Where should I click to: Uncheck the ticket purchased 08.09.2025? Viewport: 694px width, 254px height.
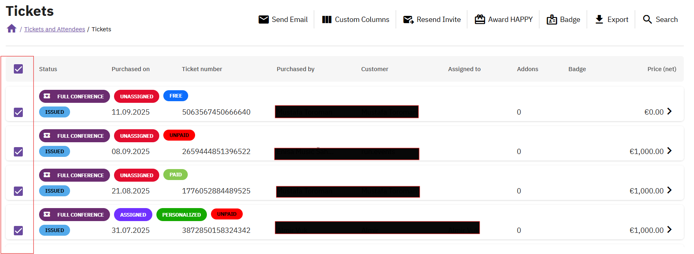pos(18,152)
